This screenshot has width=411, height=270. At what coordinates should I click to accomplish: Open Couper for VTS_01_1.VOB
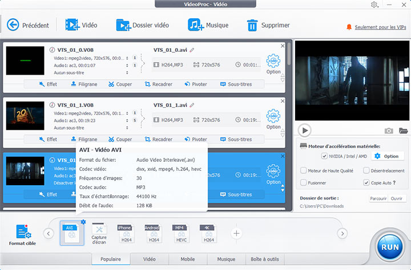120,139
